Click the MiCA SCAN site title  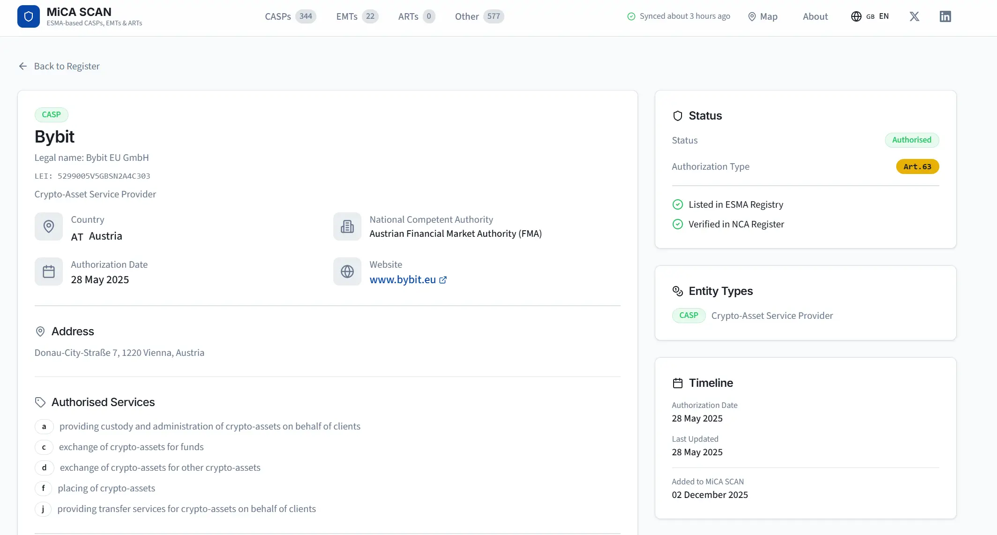coord(79,12)
